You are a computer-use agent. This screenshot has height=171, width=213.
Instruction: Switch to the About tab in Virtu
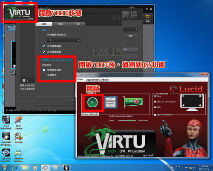coord(105,80)
